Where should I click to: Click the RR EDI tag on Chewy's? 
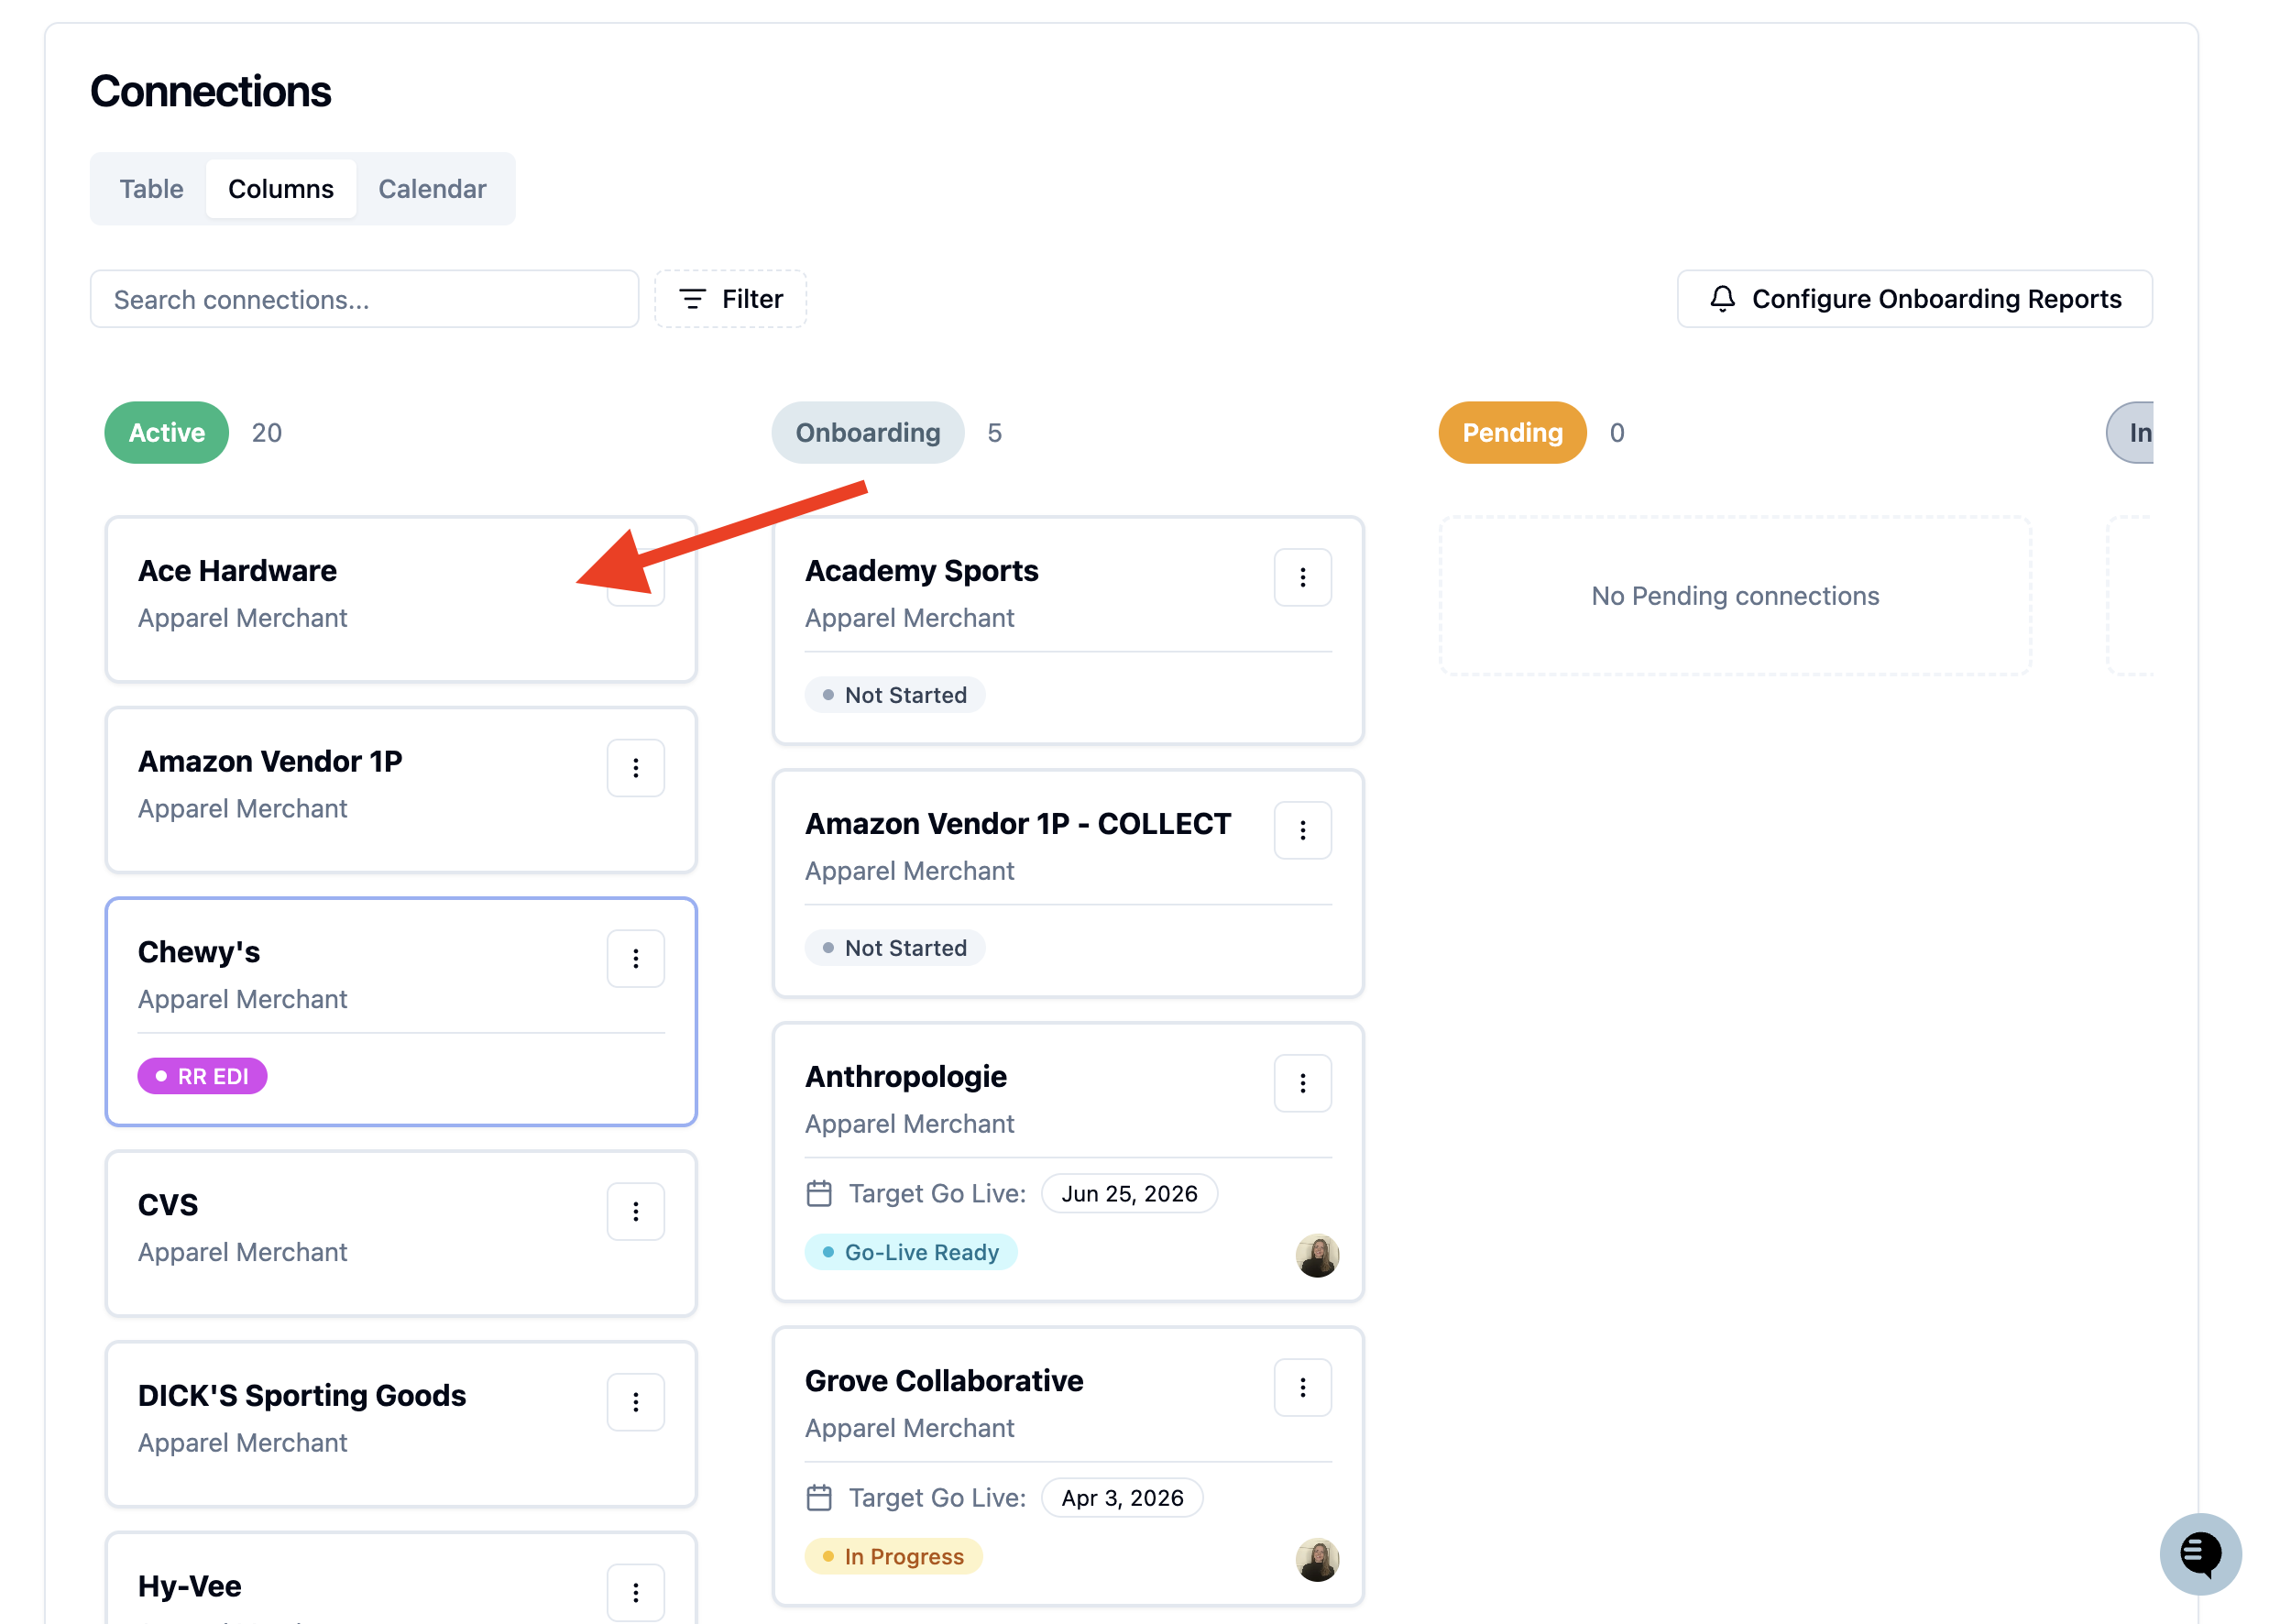(202, 1076)
